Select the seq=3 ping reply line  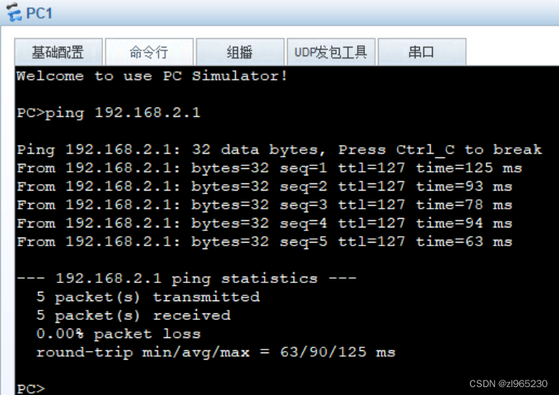tap(265, 205)
